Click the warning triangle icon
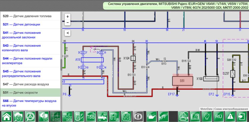Image resolution: width=249 pixels, height=122 pixels. click(x=230, y=117)
